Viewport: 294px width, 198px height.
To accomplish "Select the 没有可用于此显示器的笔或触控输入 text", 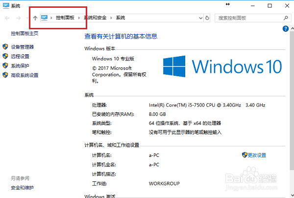I will coord(185,132).
